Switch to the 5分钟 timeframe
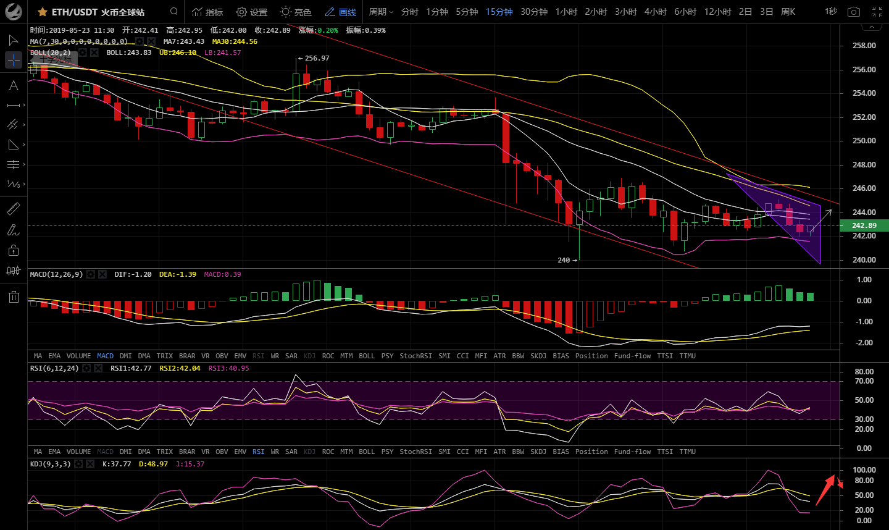Viewport: 889px width, 530px height. click(467, 12)
